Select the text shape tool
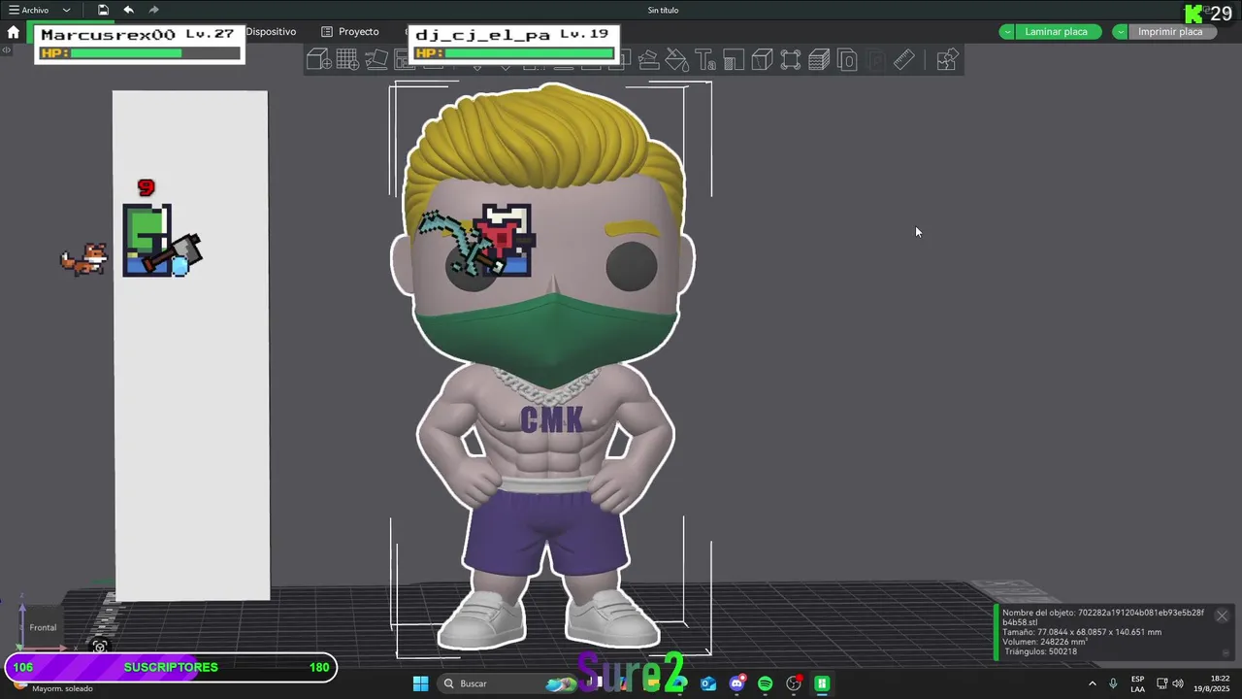1242x699 pixels. click(x=705, y=60)
